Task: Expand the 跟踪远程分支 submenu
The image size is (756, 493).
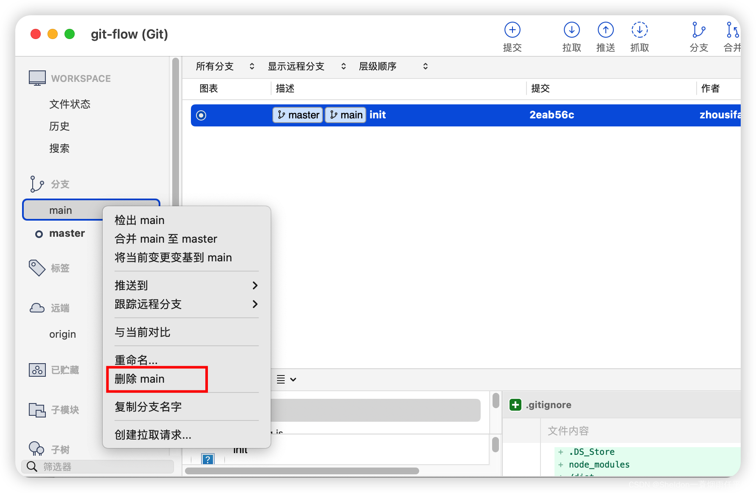Action: [x=186, y=304]
